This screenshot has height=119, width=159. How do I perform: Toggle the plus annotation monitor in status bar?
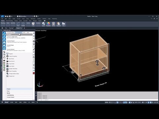pyautogui.click(x=146, y=102)
